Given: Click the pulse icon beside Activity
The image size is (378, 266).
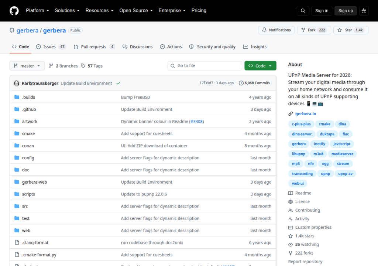Looking at the screenshot, I should pos(291,219).
